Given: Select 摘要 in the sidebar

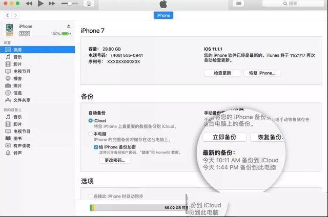Looking at the screenshot, I should (37, 50).
